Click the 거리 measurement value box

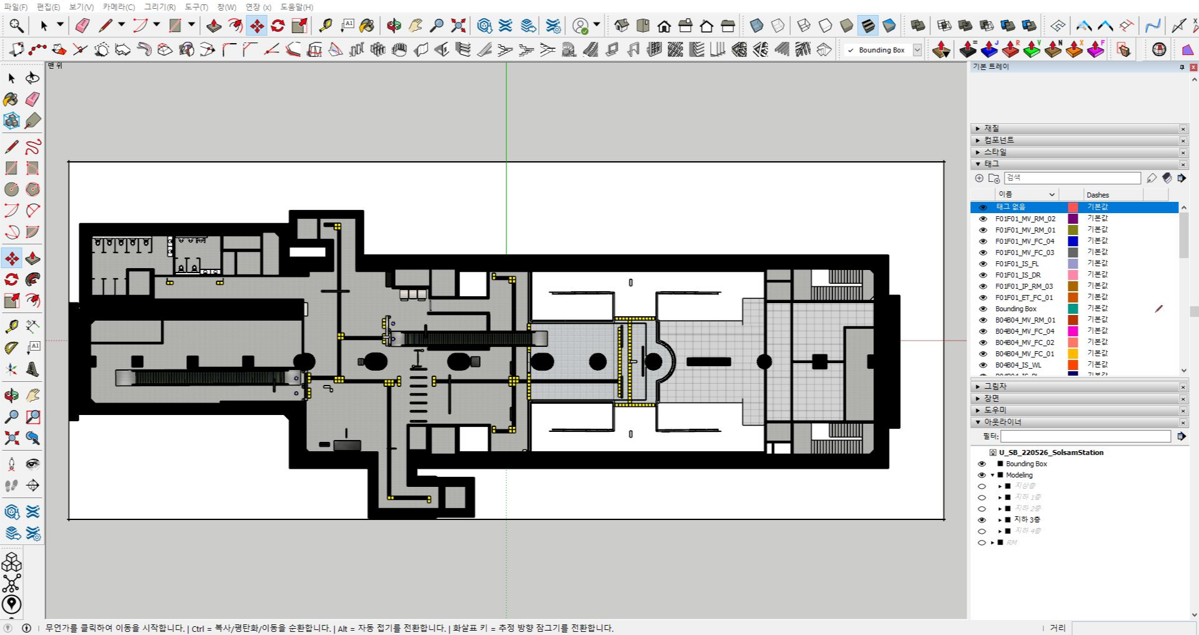pos(1133,628)
